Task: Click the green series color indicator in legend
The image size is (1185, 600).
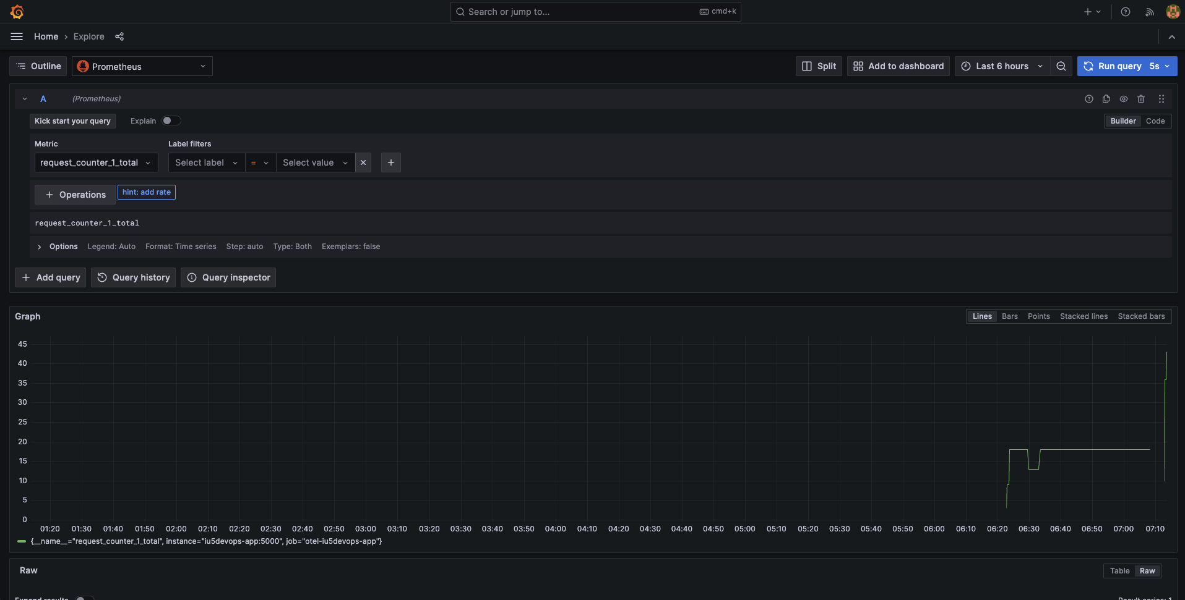Action: pyautogui.click(x=20, y=541)
